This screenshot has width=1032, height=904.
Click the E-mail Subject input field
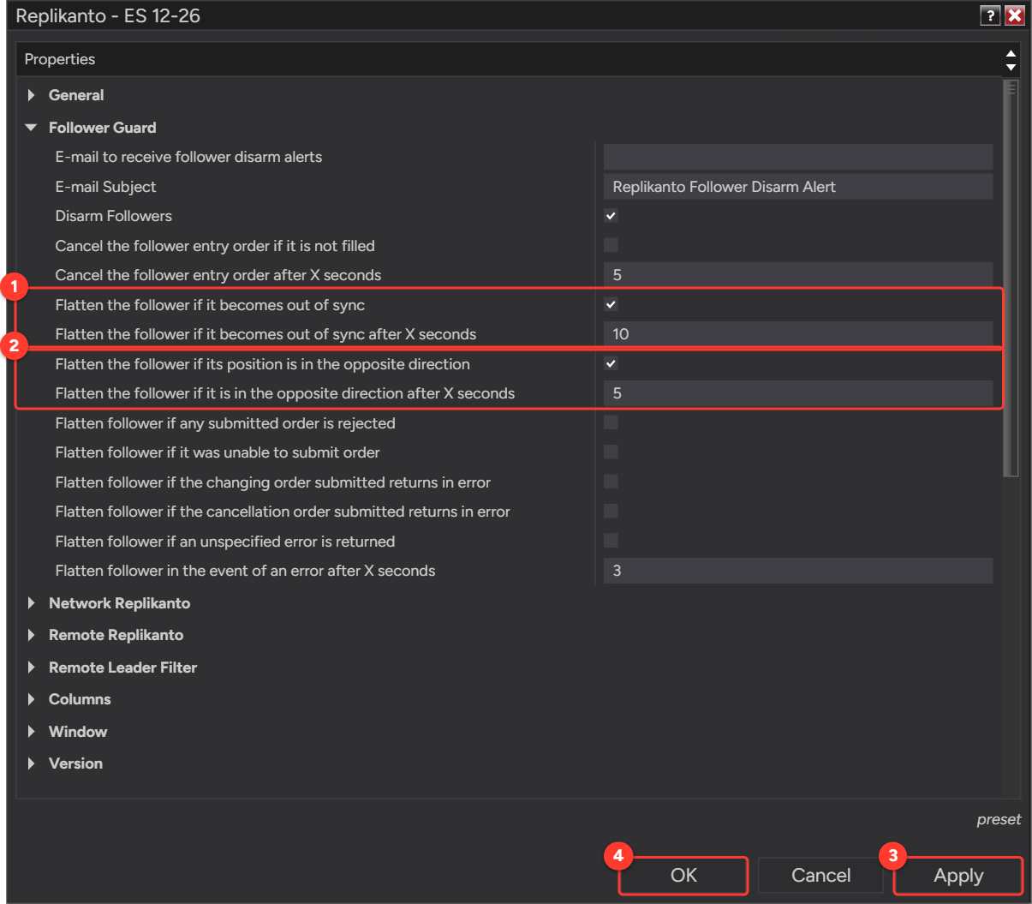798,187
